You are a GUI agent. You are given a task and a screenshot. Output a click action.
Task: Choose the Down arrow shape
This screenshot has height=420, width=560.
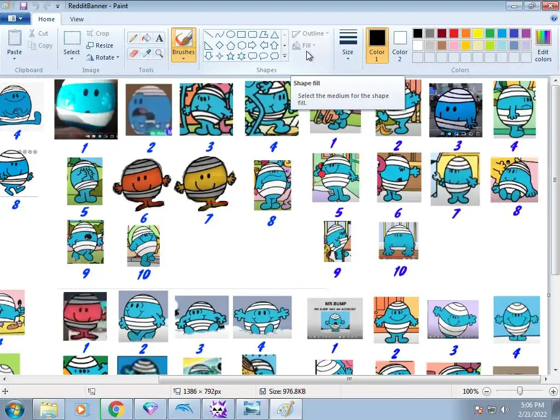coord(209,56)
